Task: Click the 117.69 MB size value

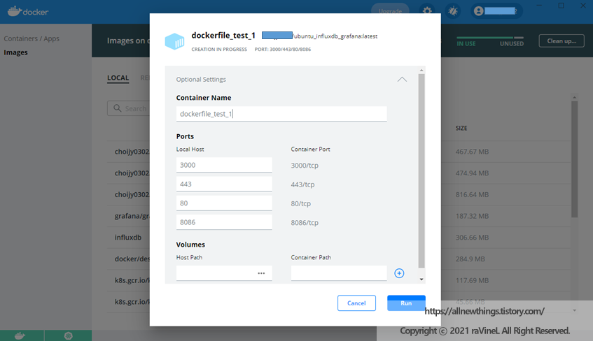Action: click(472, 281)
